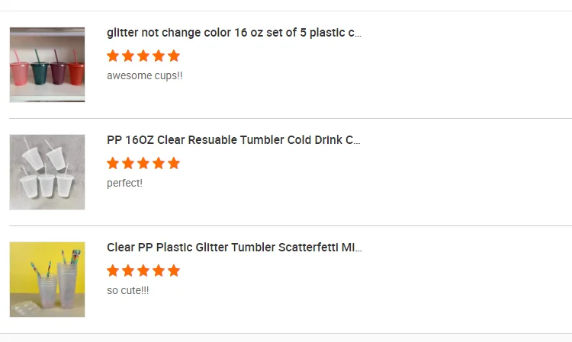This screenshot has height=342, width=572.
Task: Click the first star under glitter cups title
Action: [x=113, y=56]
